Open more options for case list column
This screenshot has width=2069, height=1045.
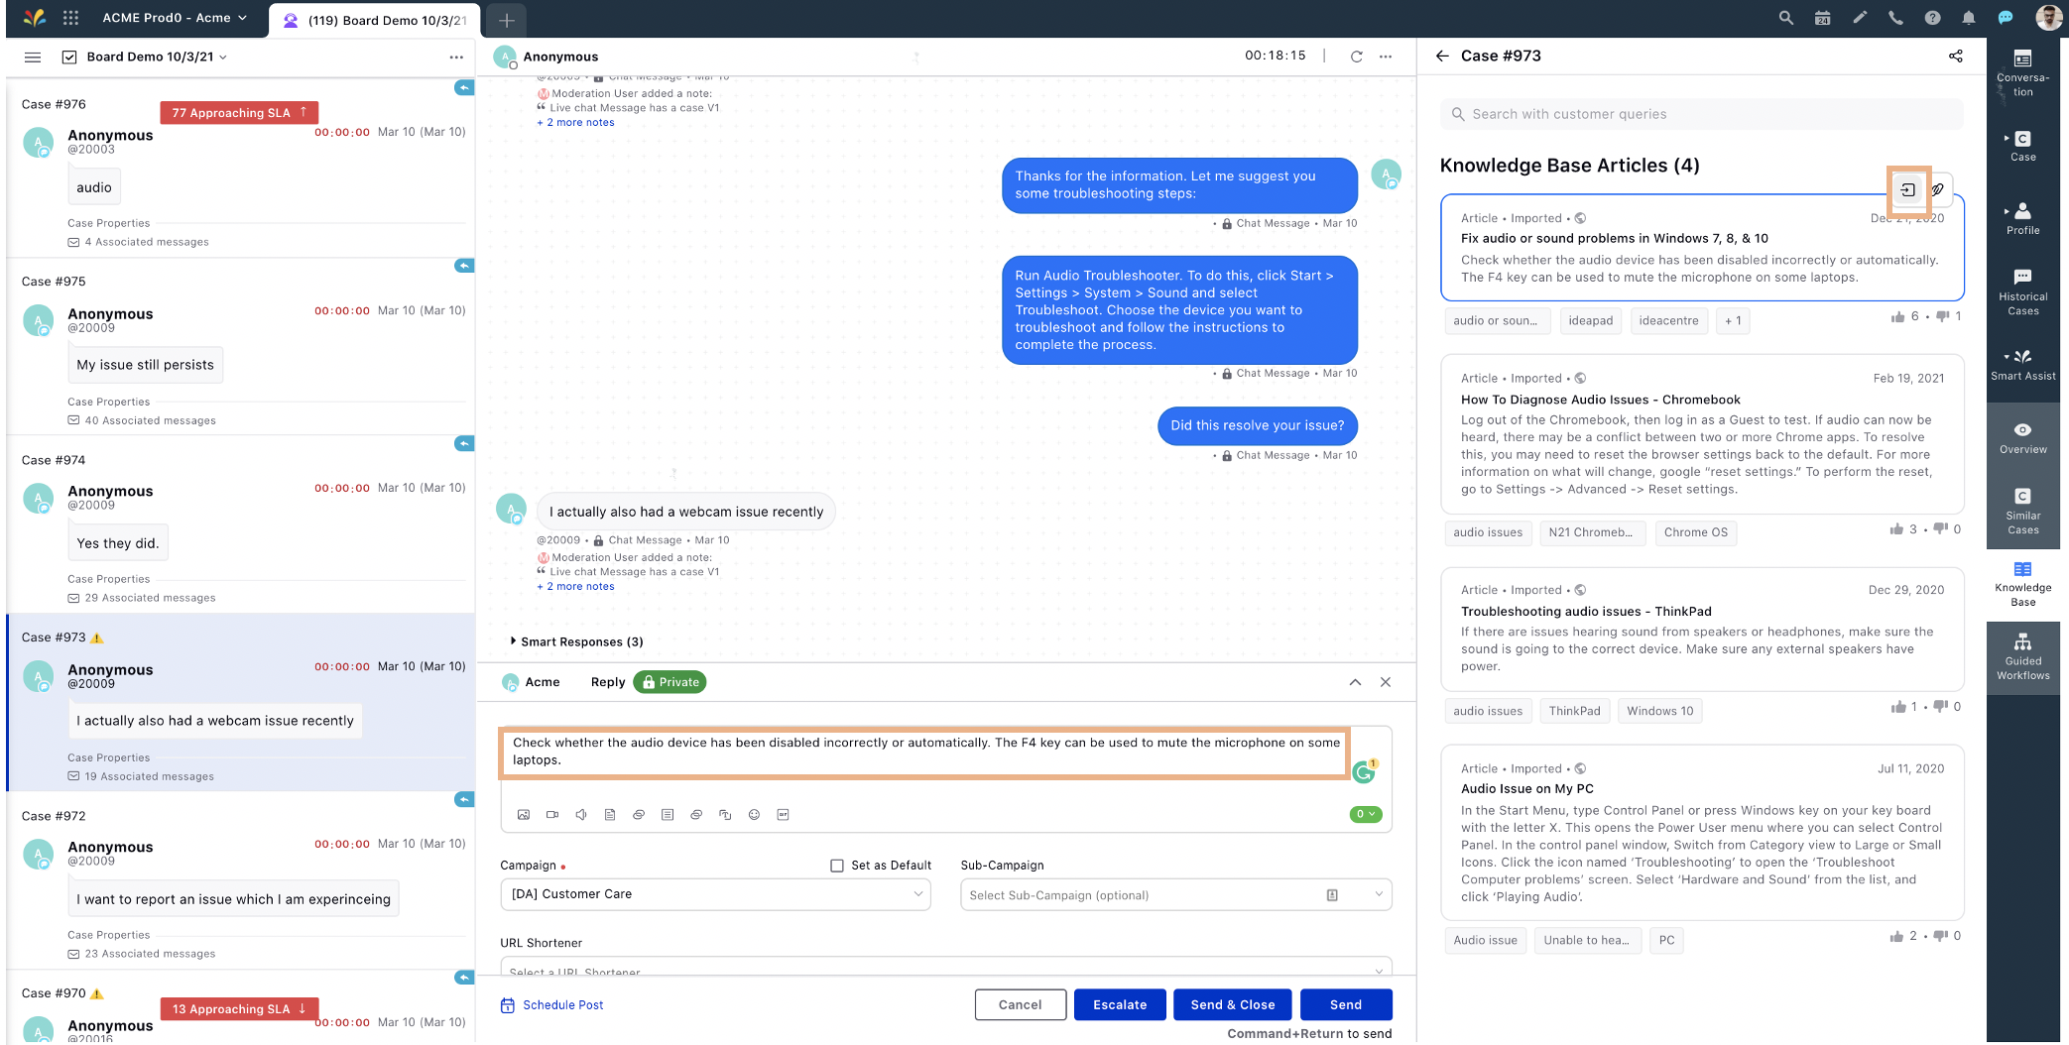[456, 57]
